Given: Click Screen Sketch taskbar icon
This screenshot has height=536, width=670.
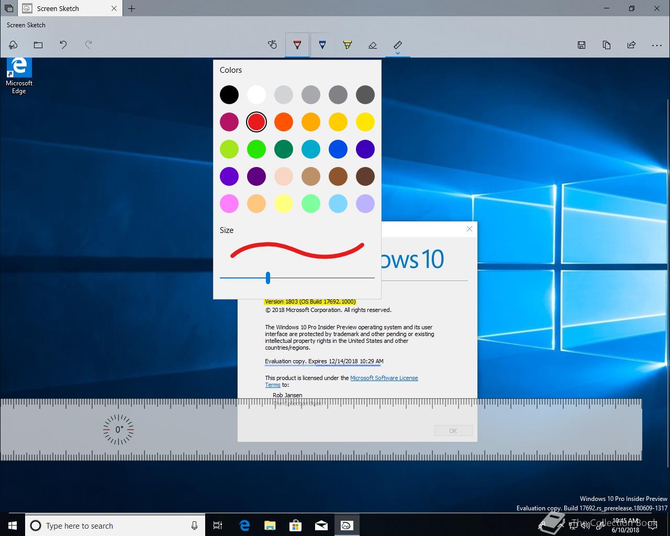Looking at the screenshot, I should pos(347,526).
